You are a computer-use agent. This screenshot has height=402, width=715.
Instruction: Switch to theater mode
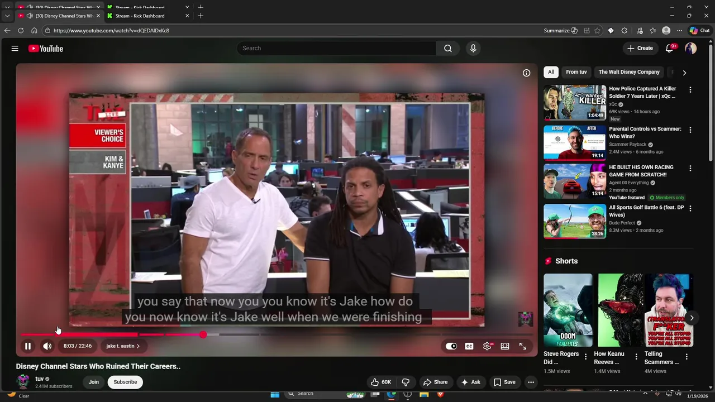(505, 346)
